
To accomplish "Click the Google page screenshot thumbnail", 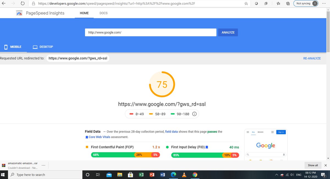I will (266, 145).
